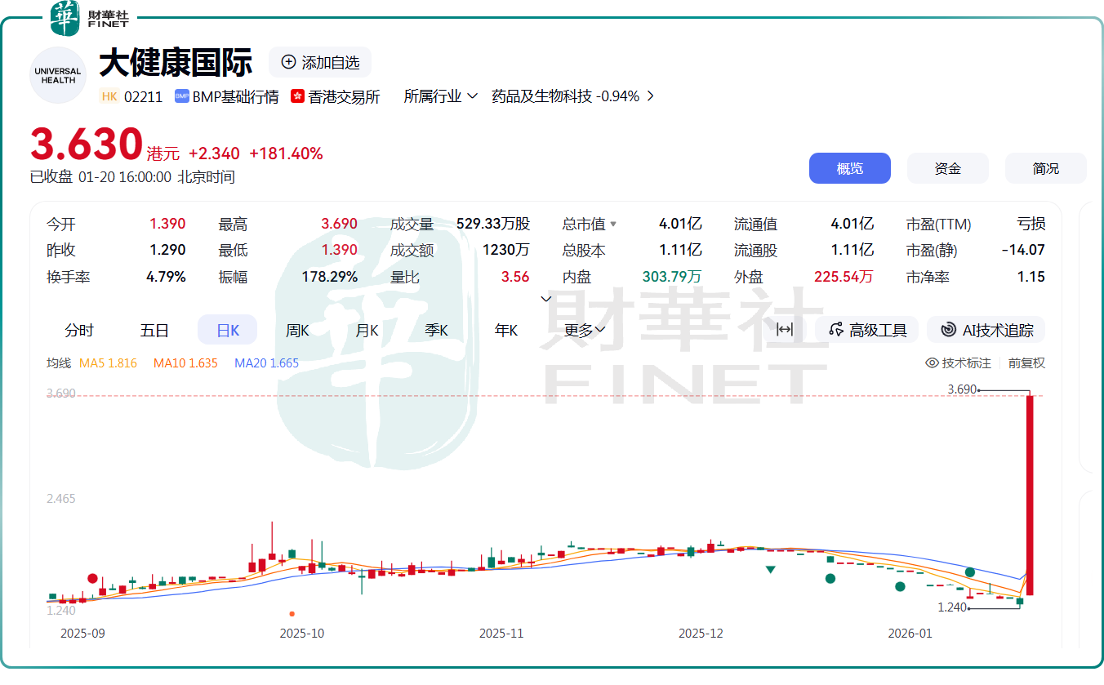Click the green downward triangle chart marker
The height and width of the screenshot is (685, 1104).
tap(770, 569)
